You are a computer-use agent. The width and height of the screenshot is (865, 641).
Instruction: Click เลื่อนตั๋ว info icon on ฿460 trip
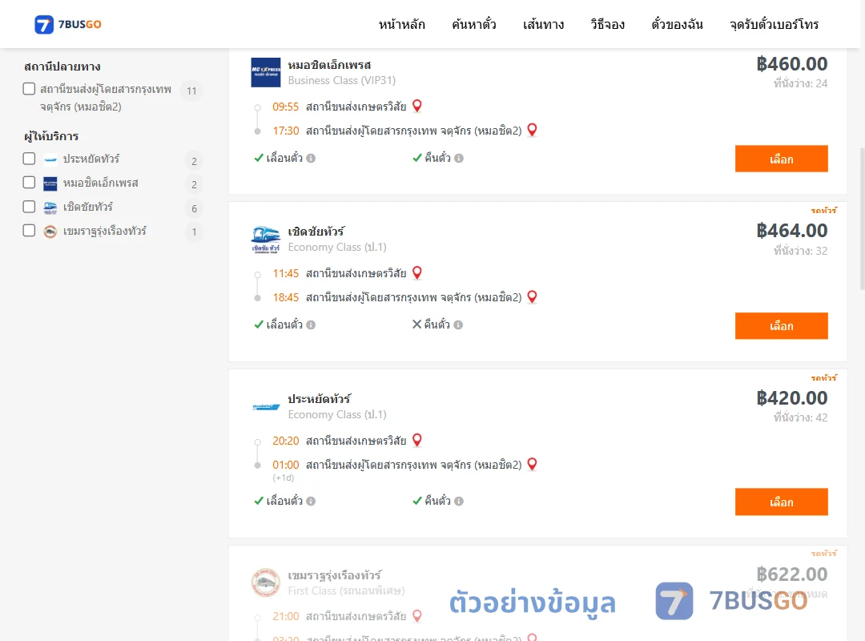click(311, 159)
